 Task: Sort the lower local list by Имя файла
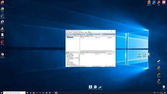point(82,54)
